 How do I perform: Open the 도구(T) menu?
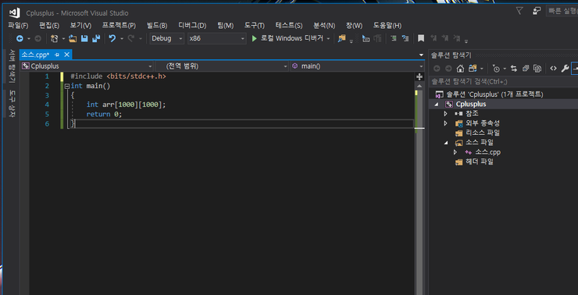255,26
